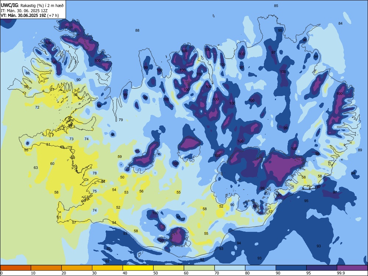Screen dimensions: 368x276
Task: Click the legend scale label '30'
Action: tap(94, 273)
